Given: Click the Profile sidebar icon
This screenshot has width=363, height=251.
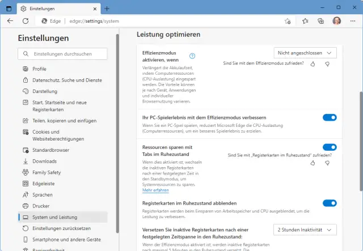Looking at the screenshot, I should [x=26, y=69].
